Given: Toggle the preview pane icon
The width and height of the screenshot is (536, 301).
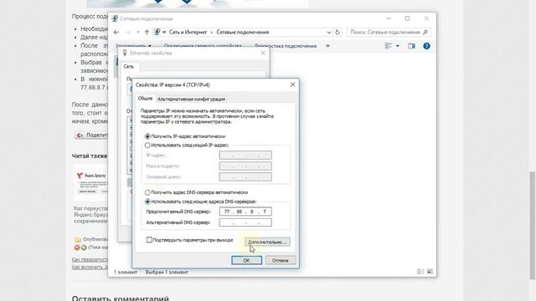Looking at the screenshot, I should coord(411,46).
